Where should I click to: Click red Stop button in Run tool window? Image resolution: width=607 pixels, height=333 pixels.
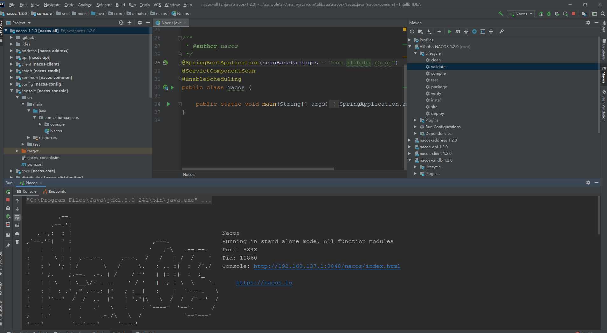8,200
